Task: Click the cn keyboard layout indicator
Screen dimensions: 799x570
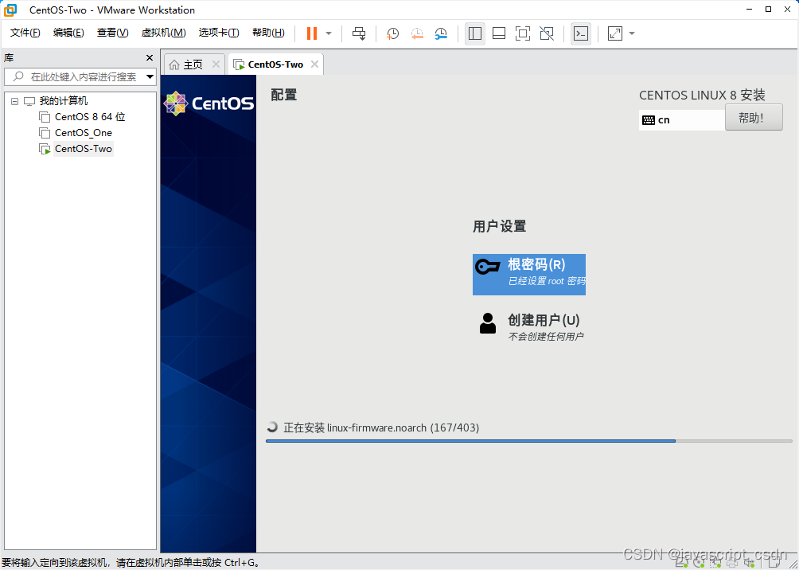Action: click(682, 120)
